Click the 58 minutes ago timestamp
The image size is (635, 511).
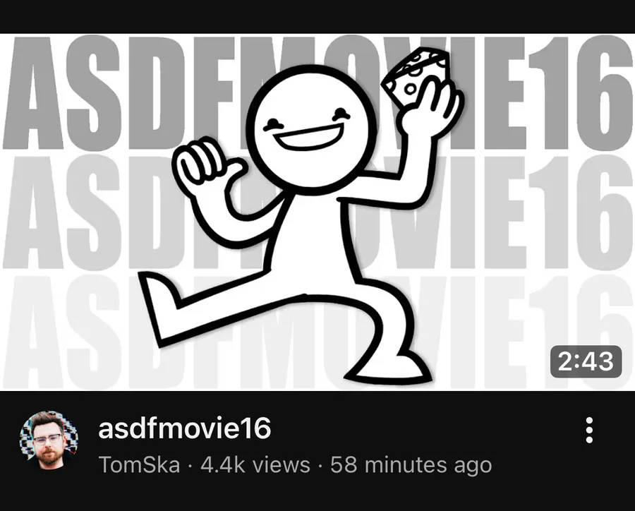pos(411,465)
